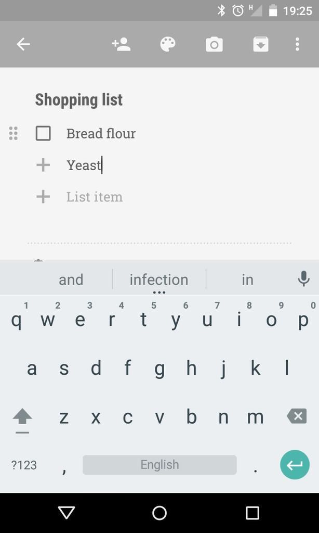This screenshot has width=319, height=533.
Task: Tap the back arrow in the toolbar
Action: [x=23, y=44]
